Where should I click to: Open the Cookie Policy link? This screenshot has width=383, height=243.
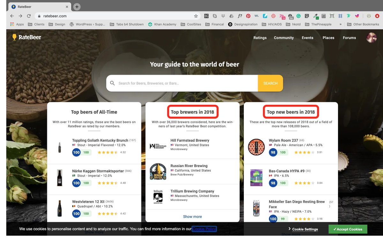click(x=204, y=229)
